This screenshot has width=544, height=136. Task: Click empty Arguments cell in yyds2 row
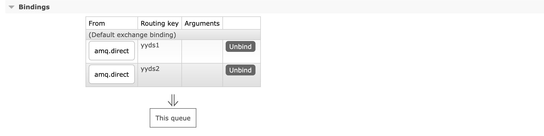click(202, 75)
